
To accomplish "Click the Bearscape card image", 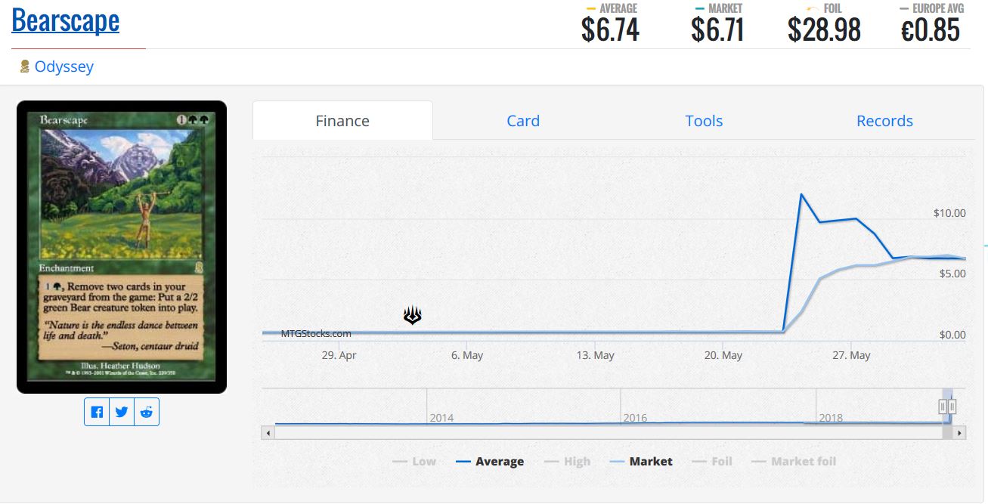I will coord(122,247).
